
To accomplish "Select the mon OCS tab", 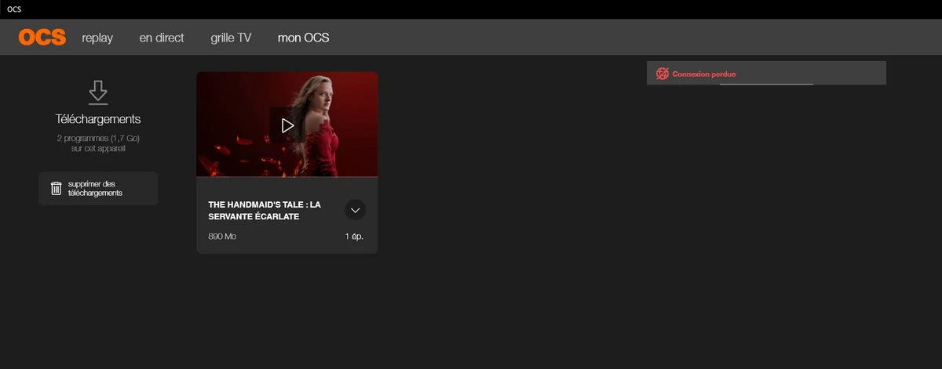I will (304, 38).
